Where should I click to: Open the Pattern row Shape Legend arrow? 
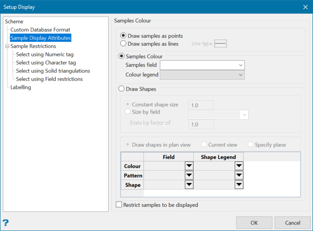pyautogui.click(x=239, y=176)
